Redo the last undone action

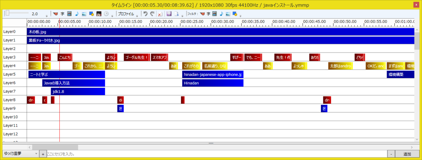152,14
